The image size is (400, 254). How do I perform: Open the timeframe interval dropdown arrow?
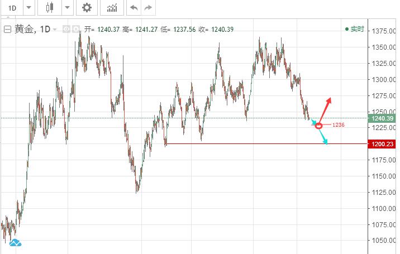(29, 8)
